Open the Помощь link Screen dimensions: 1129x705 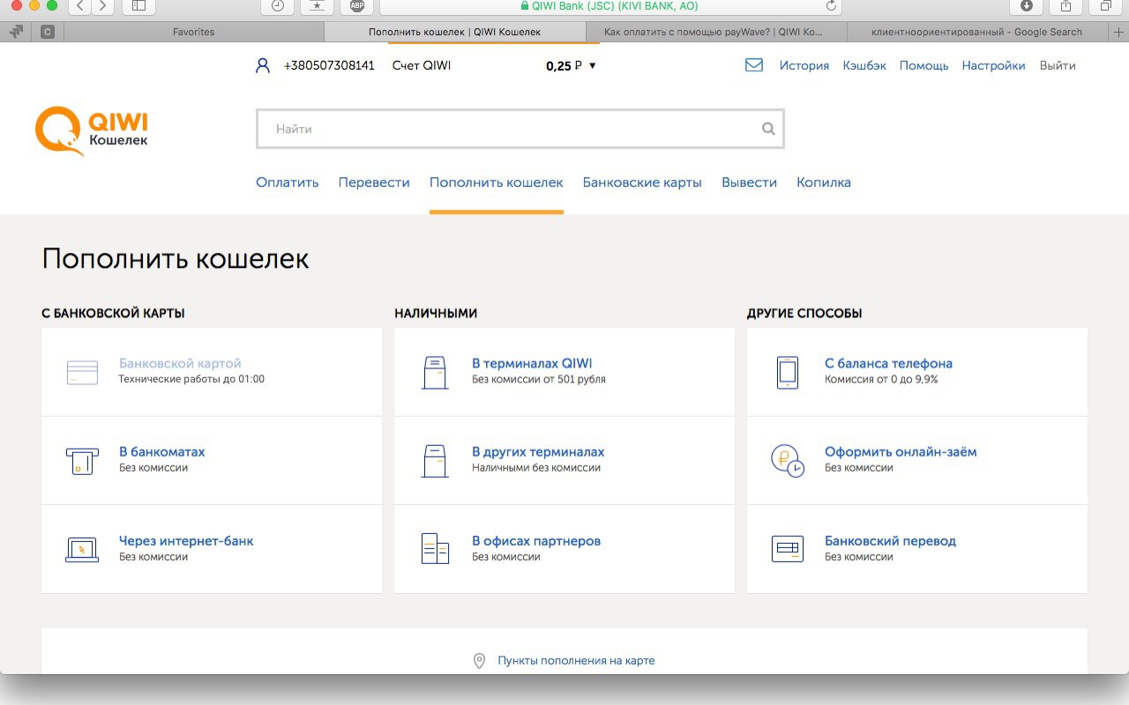point(924,65)
